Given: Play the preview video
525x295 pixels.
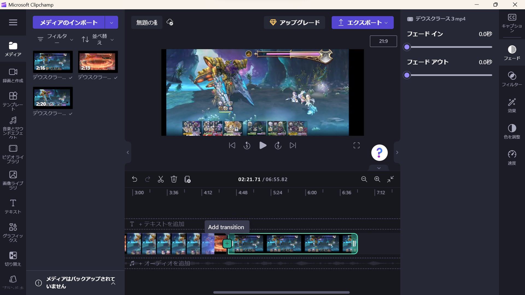Looking at the screenshot, I should (263, 145).
